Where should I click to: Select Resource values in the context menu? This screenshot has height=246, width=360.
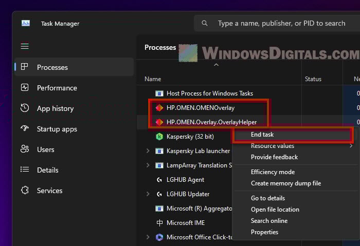pos(272,146)
